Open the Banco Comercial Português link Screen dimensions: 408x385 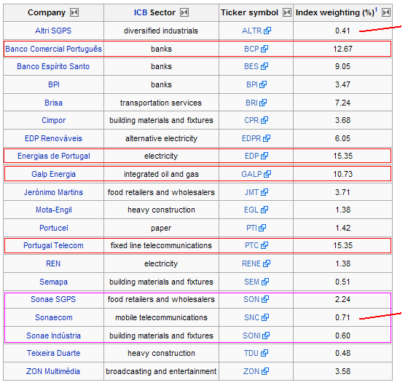coord(54,49)
